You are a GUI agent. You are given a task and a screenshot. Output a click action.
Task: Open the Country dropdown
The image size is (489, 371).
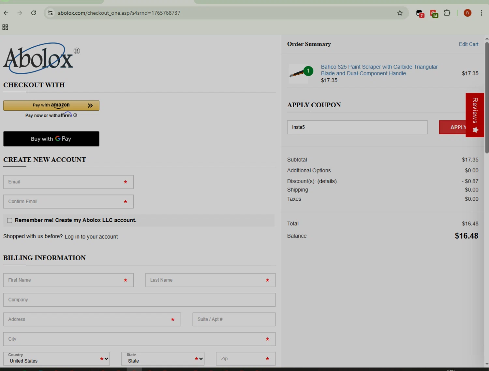point(56,359)
